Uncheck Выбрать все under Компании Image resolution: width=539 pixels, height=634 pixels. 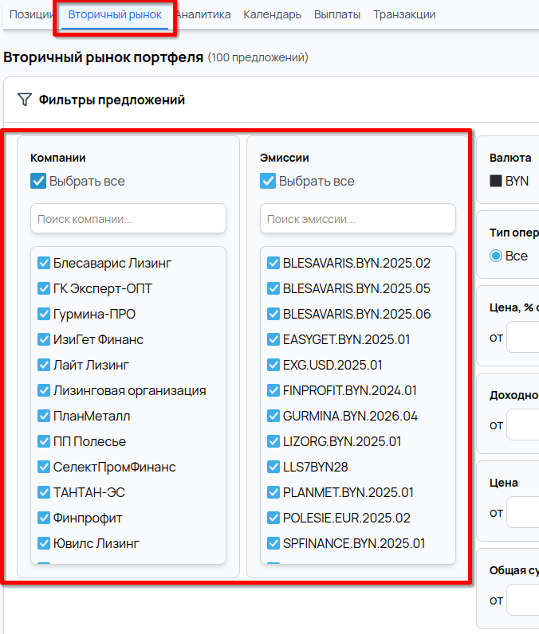(38, 181)
